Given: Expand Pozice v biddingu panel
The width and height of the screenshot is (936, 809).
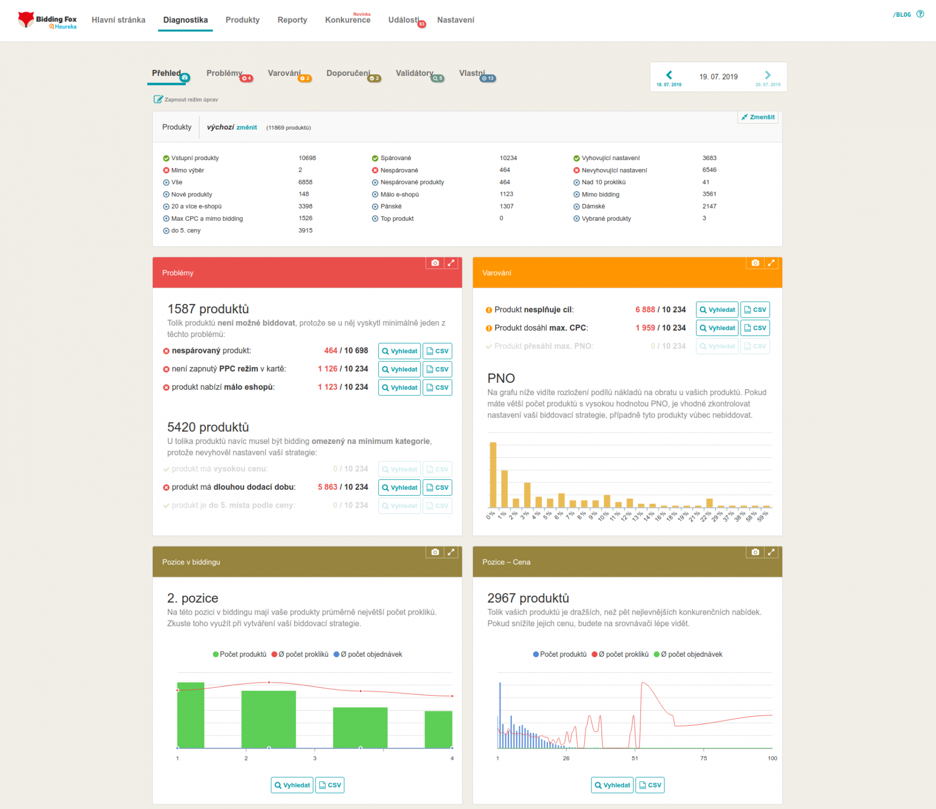Looking at the screenshot, I should pyautogui.click(x=451, y=552).
